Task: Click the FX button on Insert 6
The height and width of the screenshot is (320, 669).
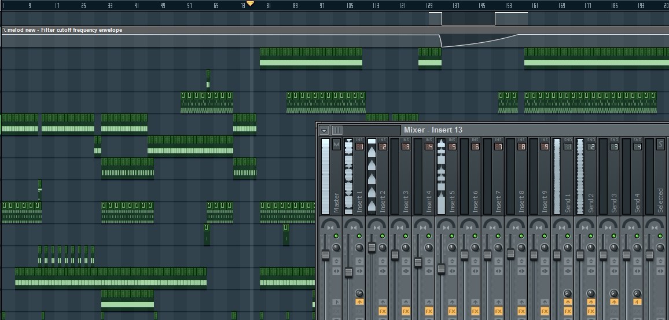Action: pos(475,311)
